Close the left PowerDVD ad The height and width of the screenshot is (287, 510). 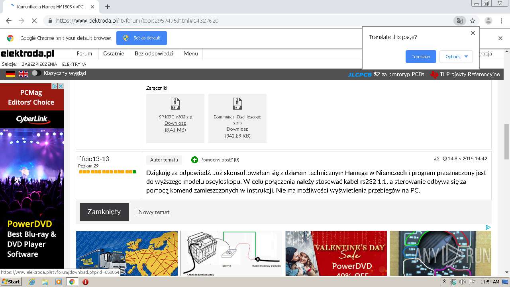tap(61, 86)
